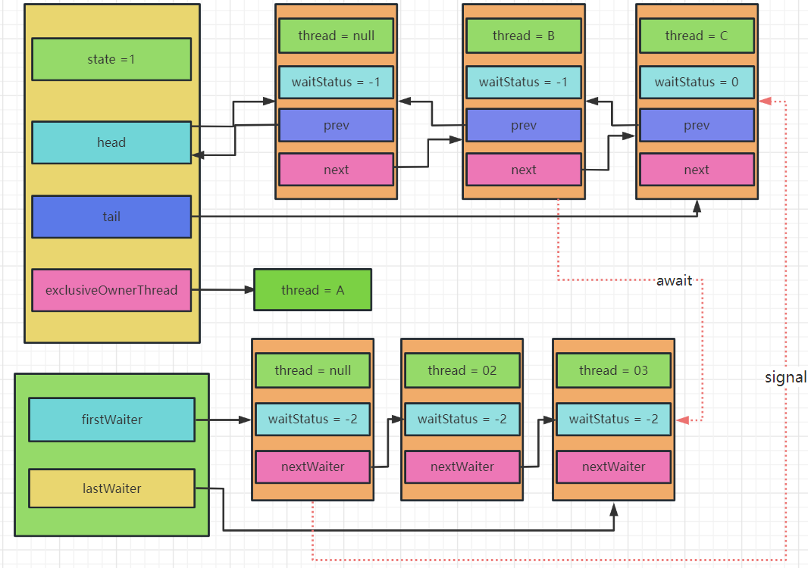Image resolution: width=808 pixels, height=568 pixels.
Task: Select "waitStatus = -1" in thread B node
Action: pos(523,82)
